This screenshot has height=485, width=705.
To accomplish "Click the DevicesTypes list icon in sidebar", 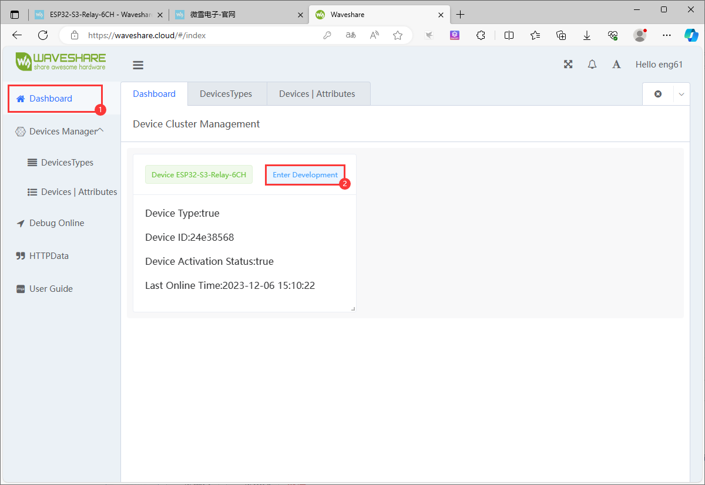I will [x=32, y=163].
